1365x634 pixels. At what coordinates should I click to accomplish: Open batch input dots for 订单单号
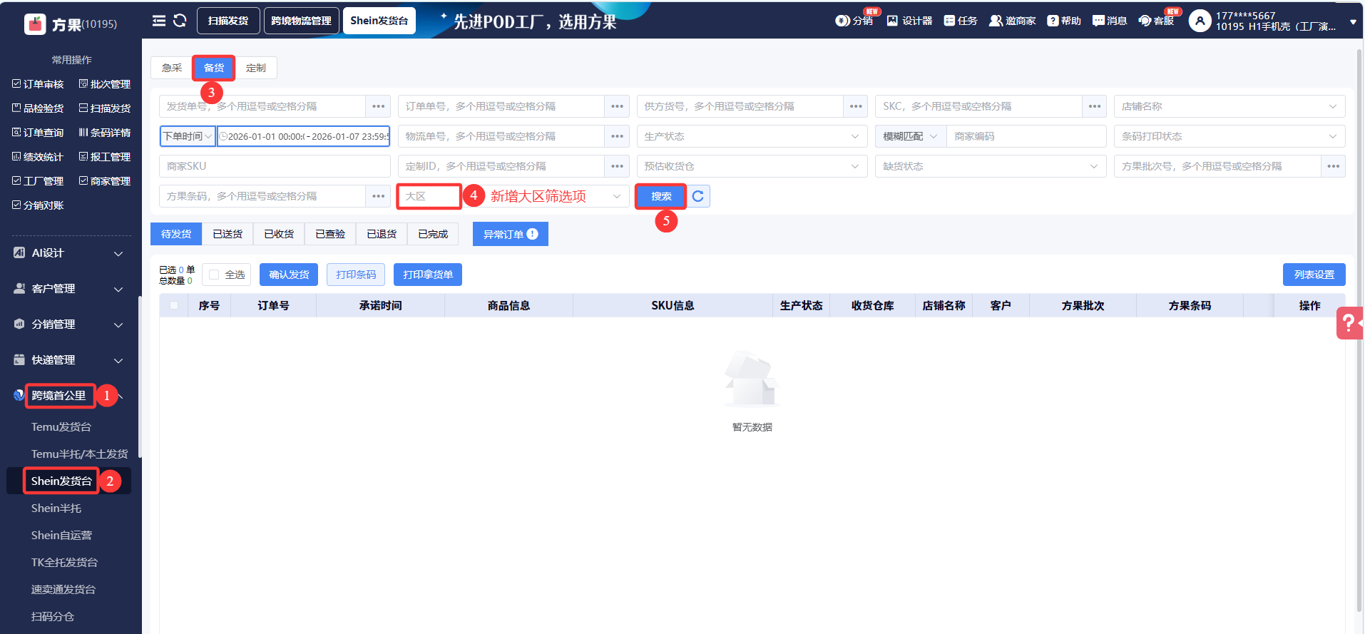click(x=617, y=106)
